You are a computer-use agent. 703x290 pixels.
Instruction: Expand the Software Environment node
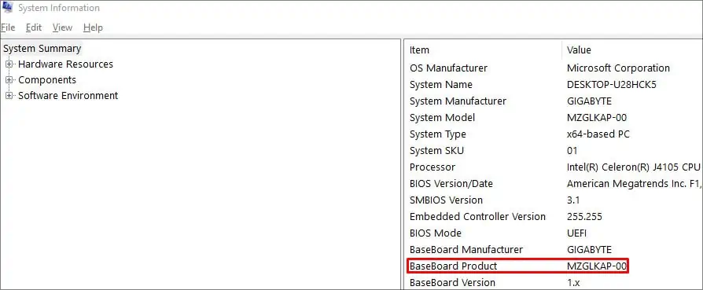9,95
